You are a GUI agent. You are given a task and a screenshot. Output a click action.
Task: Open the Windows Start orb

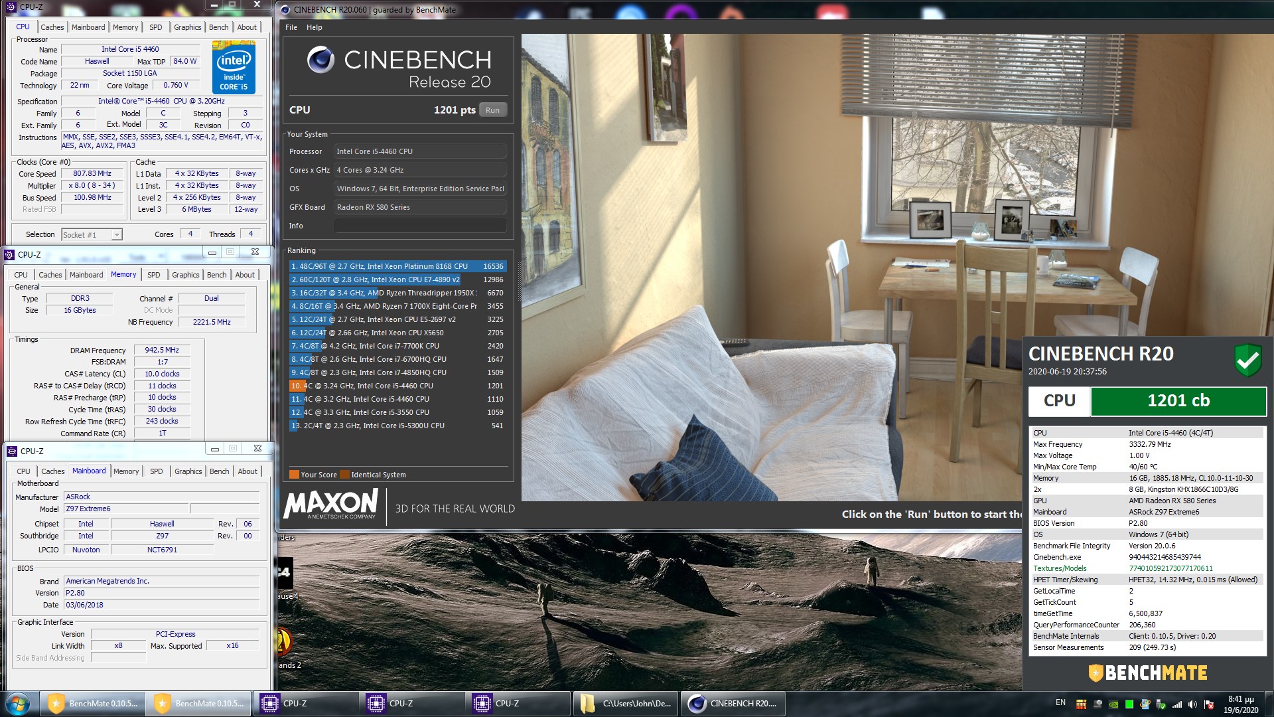[x=17, y=704]
